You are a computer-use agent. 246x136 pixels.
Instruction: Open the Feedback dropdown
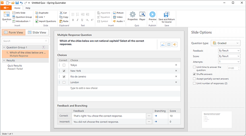point(229,50)
